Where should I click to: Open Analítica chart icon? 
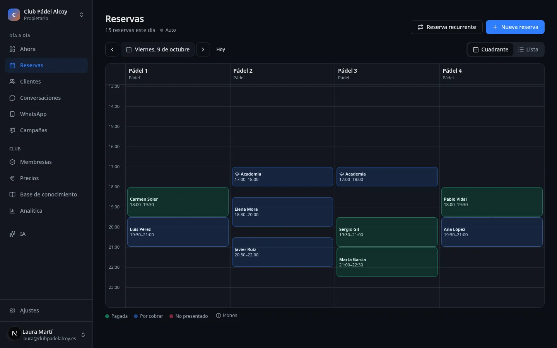coord(12,211)
